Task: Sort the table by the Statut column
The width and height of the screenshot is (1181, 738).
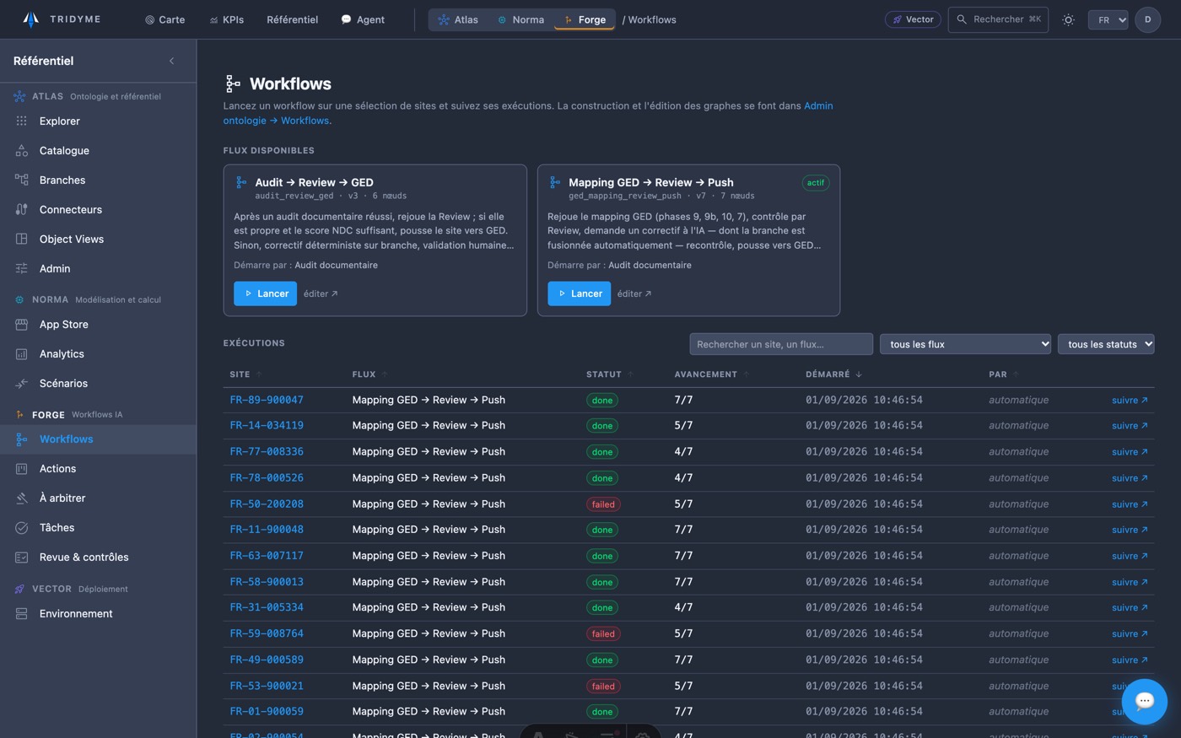Action: click(610, 374)
